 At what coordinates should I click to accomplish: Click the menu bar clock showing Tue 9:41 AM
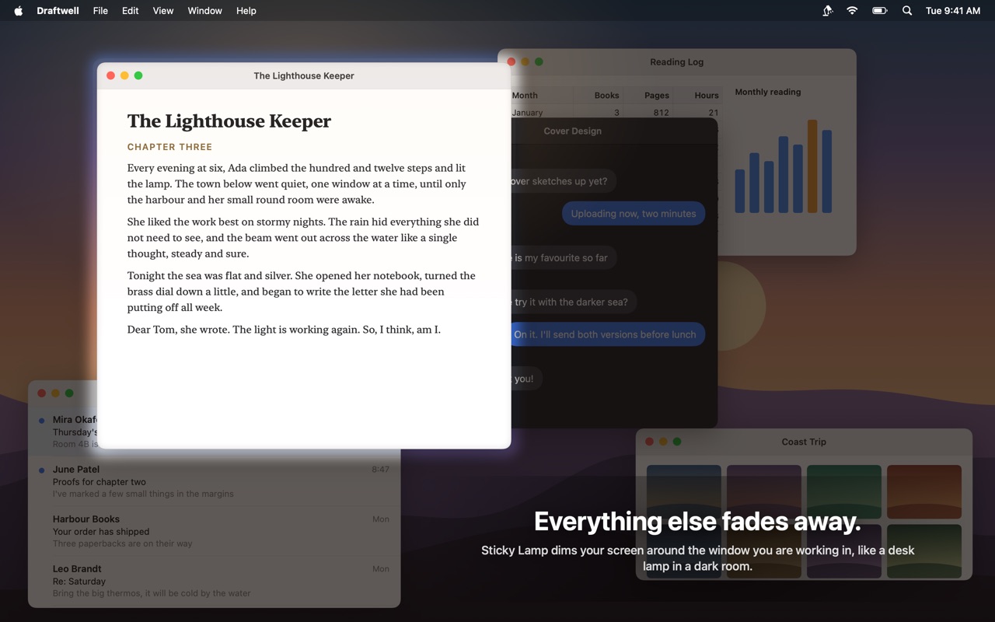[x=953, y=11]
